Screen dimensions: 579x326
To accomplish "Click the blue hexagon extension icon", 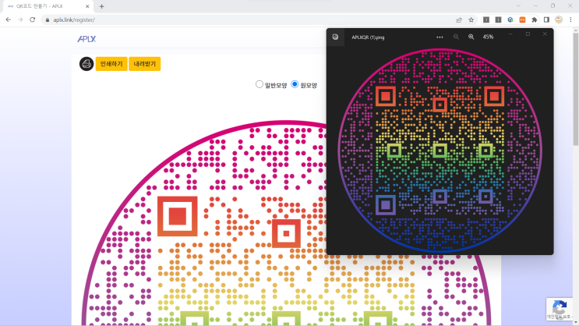I will point(510,20).
